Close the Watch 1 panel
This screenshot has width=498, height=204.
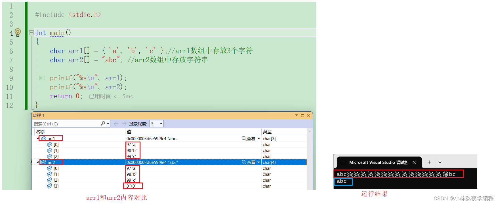point(308,115)
